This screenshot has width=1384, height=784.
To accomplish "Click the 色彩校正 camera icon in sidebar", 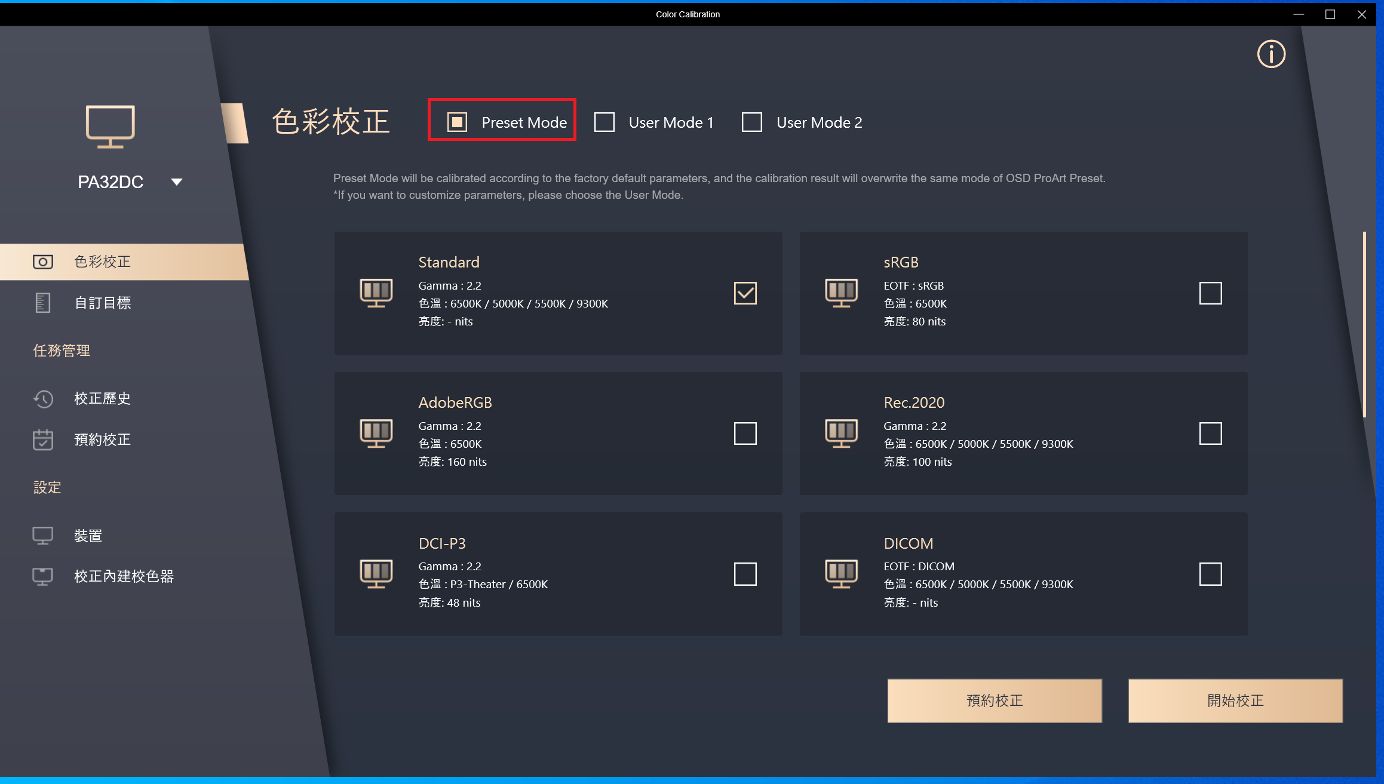I will [x=43, y=262].
